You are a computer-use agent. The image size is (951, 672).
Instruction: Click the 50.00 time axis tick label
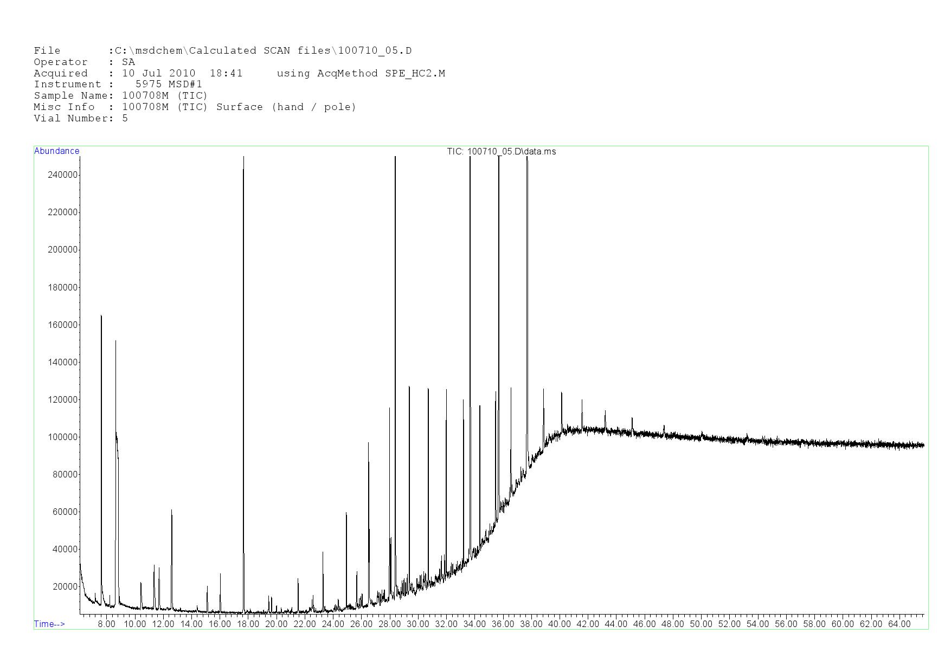point(701,624)
